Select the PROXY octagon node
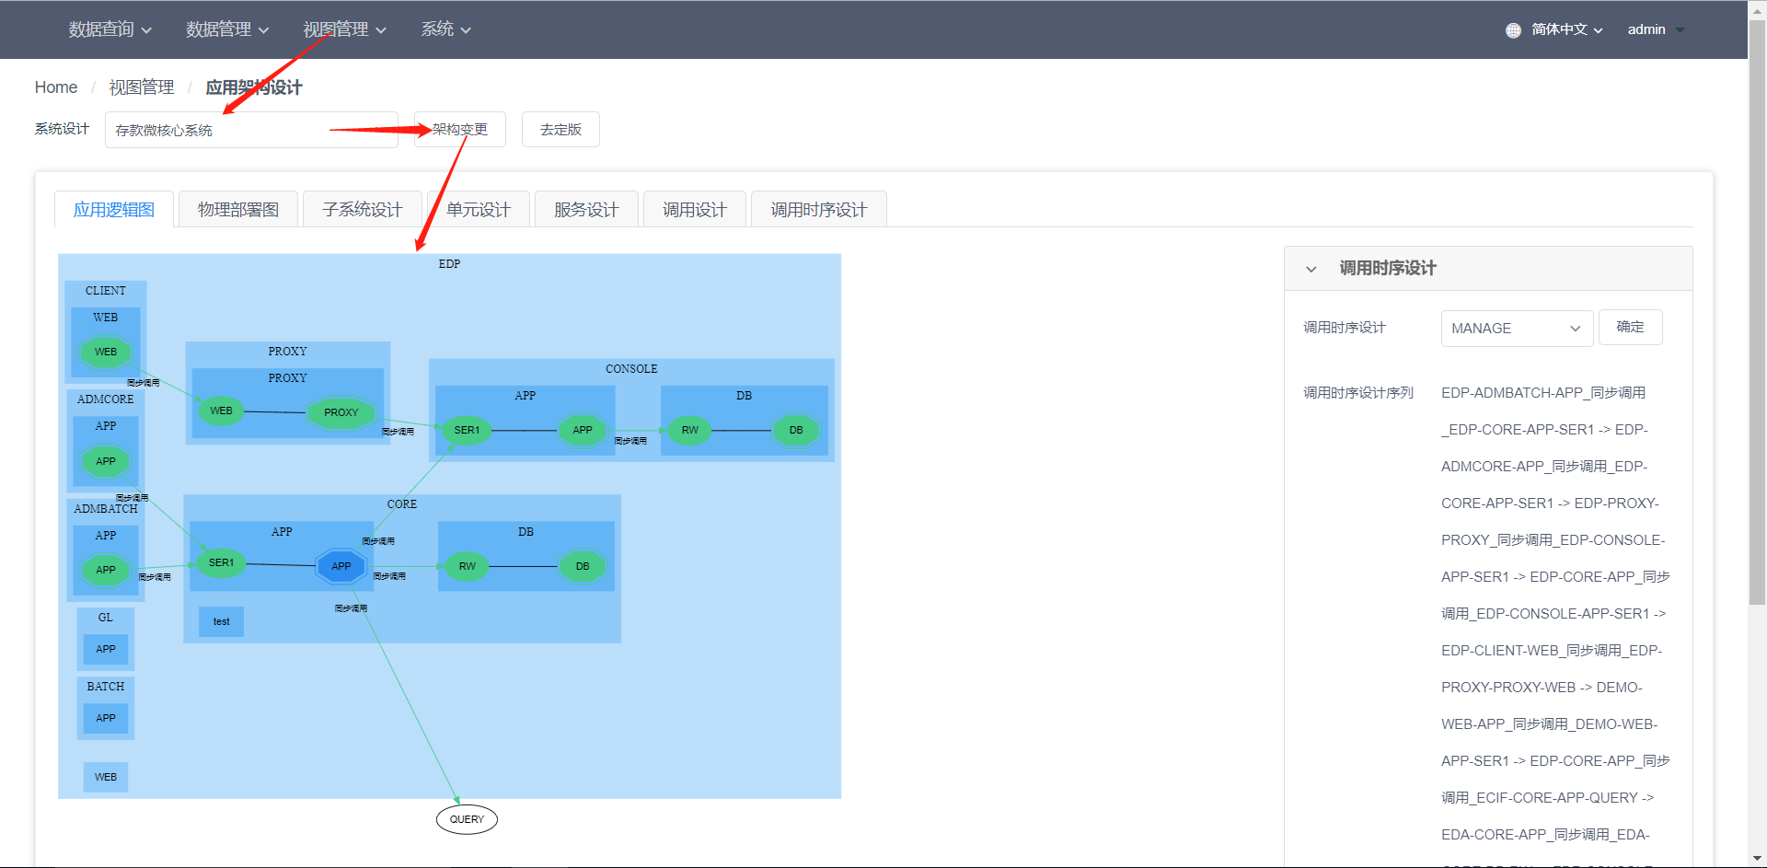The image size is (1767, 868). (x=341, y=412)
